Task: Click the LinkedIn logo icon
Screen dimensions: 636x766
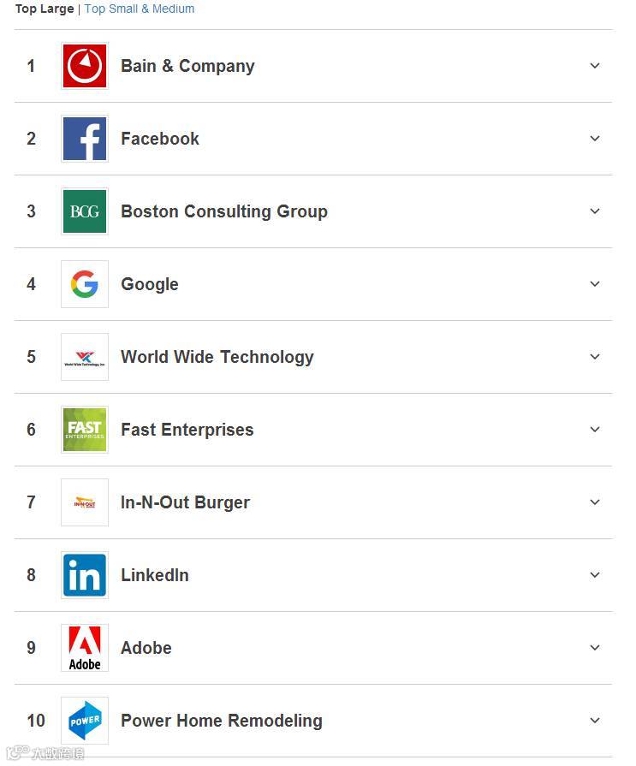Action: 85,575
